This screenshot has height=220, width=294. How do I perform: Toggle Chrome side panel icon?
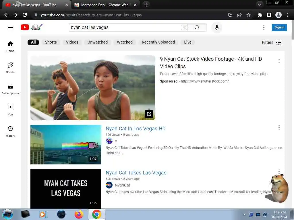coord(269,15)
